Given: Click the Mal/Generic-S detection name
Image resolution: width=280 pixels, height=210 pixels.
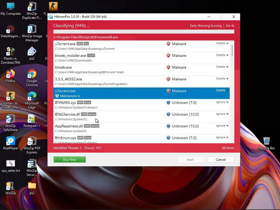Looking at the screenshot, I should 70,96.
